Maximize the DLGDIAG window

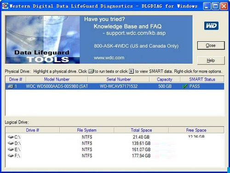215,6
